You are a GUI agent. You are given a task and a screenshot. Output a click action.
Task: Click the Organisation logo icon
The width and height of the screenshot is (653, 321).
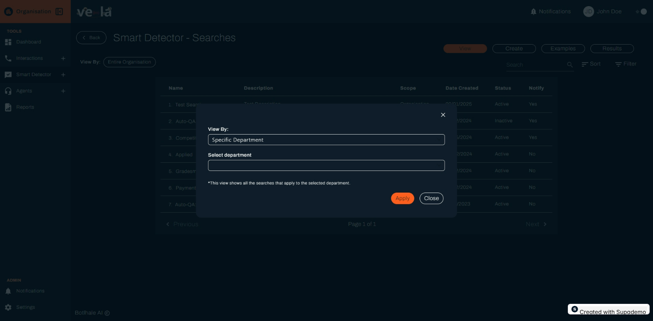click(x=8, y=11)
